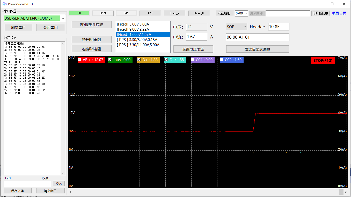Click the PowerView app icon in title bar

(x=4, y=4)
